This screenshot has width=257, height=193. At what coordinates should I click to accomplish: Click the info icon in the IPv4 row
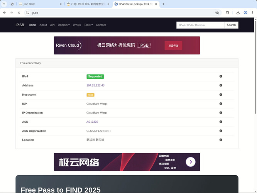pos(221,76)
